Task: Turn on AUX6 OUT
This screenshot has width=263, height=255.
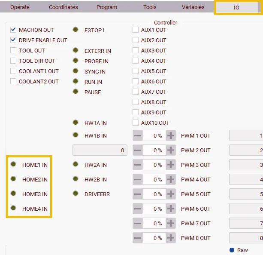Action: tap(135, 81)
